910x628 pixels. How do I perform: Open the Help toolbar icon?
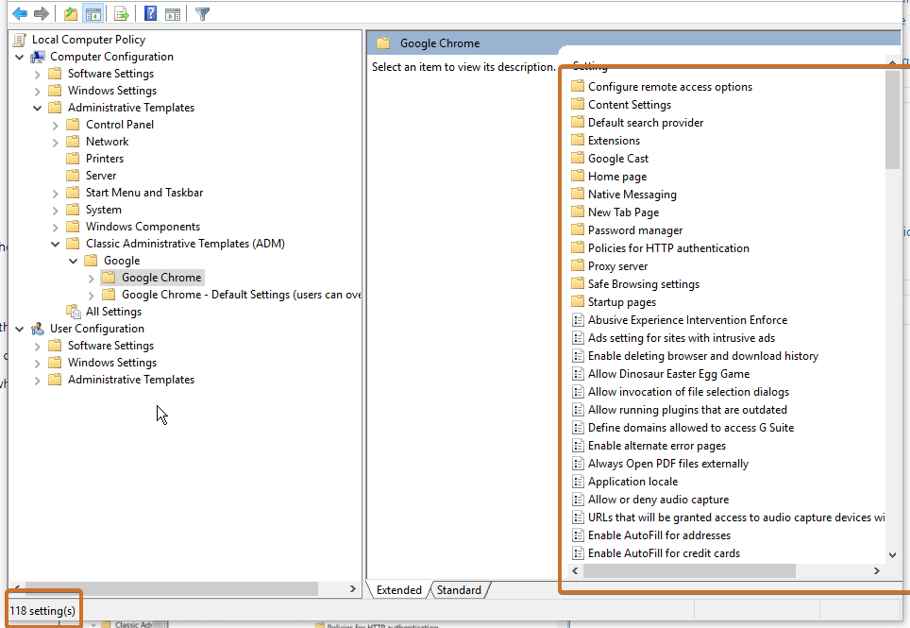[x=150, y=13]
